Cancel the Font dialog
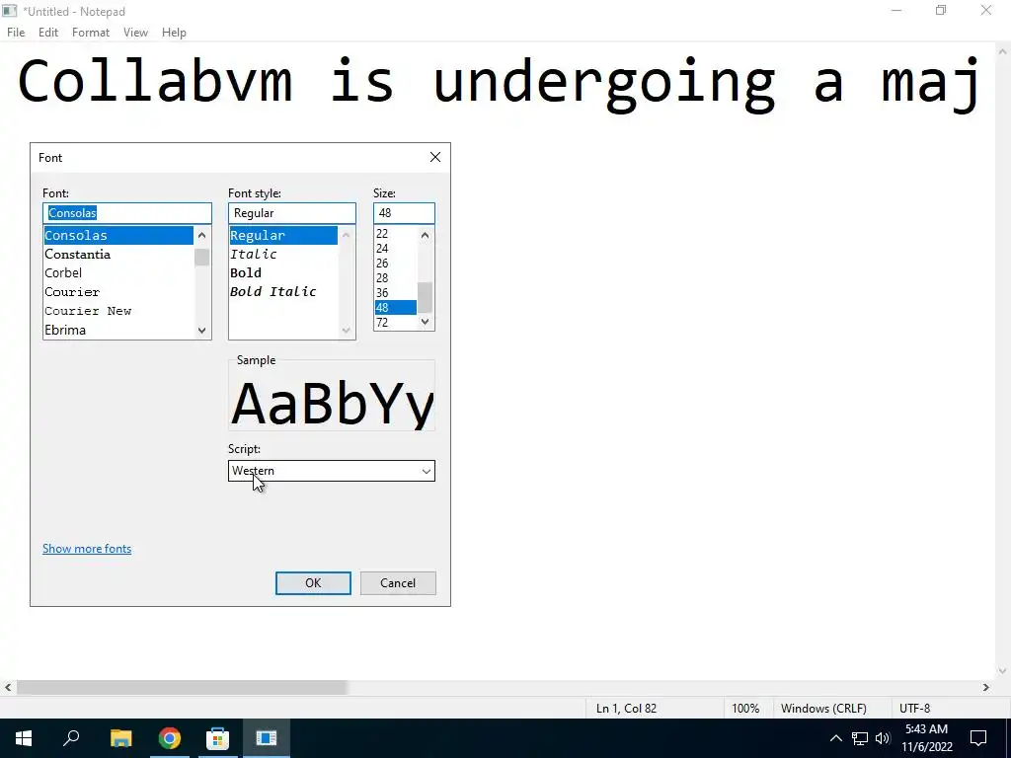Viewport: 1011px width, 758px height. [398, 582]
